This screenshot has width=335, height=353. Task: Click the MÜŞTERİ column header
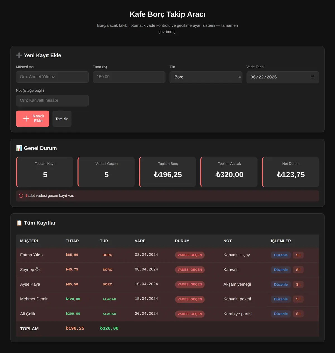[x=29, y=241]
